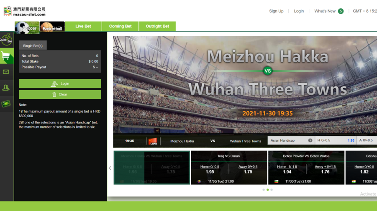Choose Home 0/-0.5 odds for Iraq VS Oman

pyautogui.click(x=210, y=169)
